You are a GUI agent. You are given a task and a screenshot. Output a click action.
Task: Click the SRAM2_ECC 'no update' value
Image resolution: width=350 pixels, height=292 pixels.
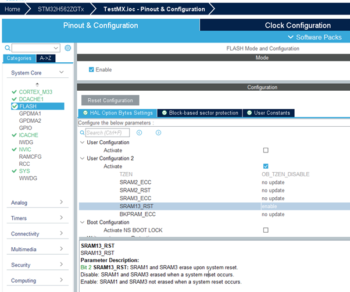(273, 183)
